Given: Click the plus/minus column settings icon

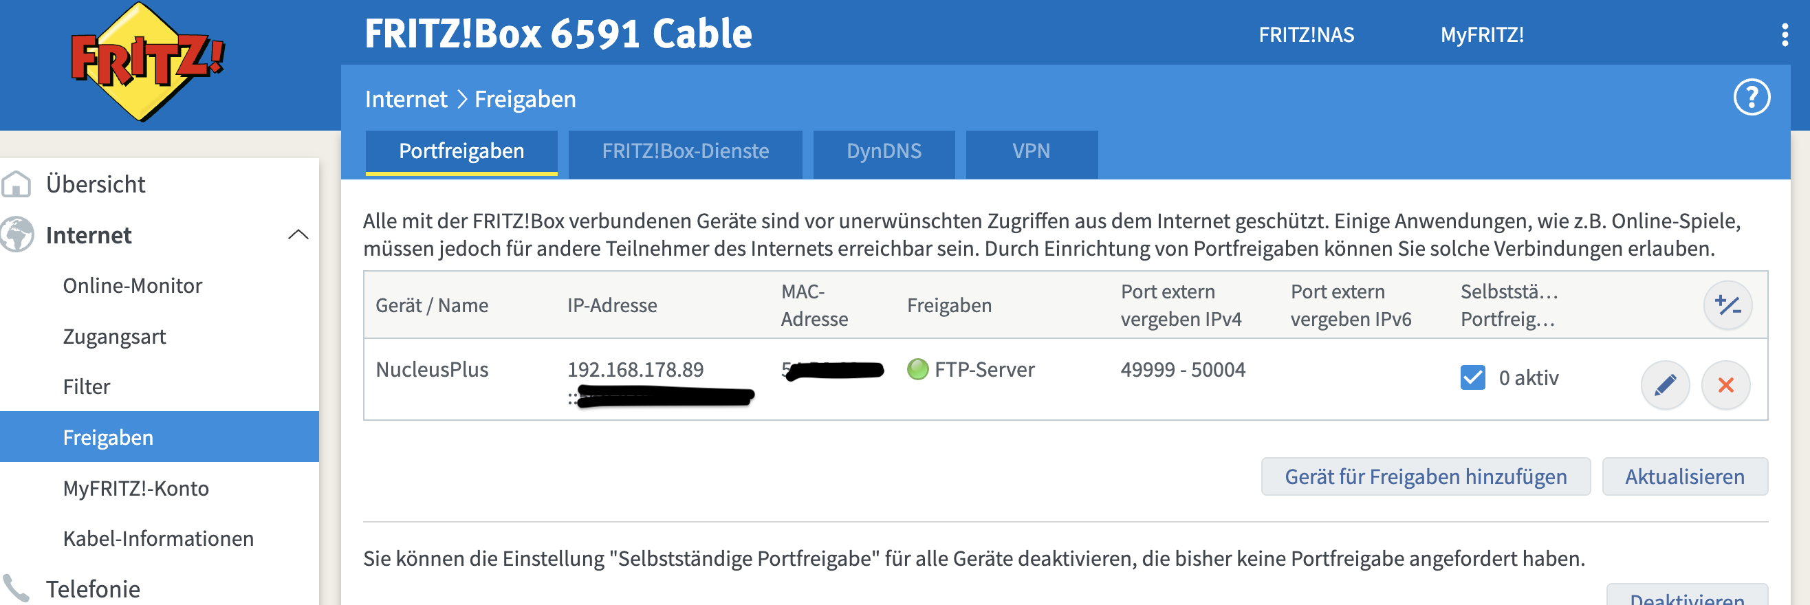Looking at the screenshot, I should click(x=1727, y=305).
